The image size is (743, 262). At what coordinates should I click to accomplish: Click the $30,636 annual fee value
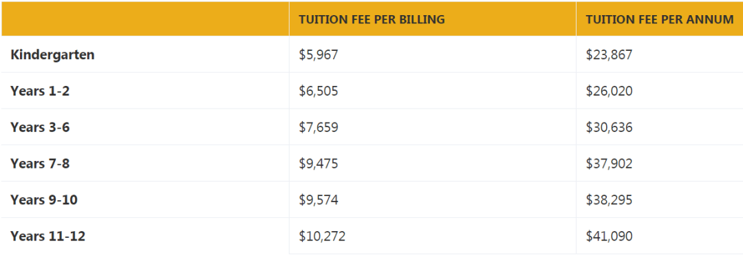609,127
